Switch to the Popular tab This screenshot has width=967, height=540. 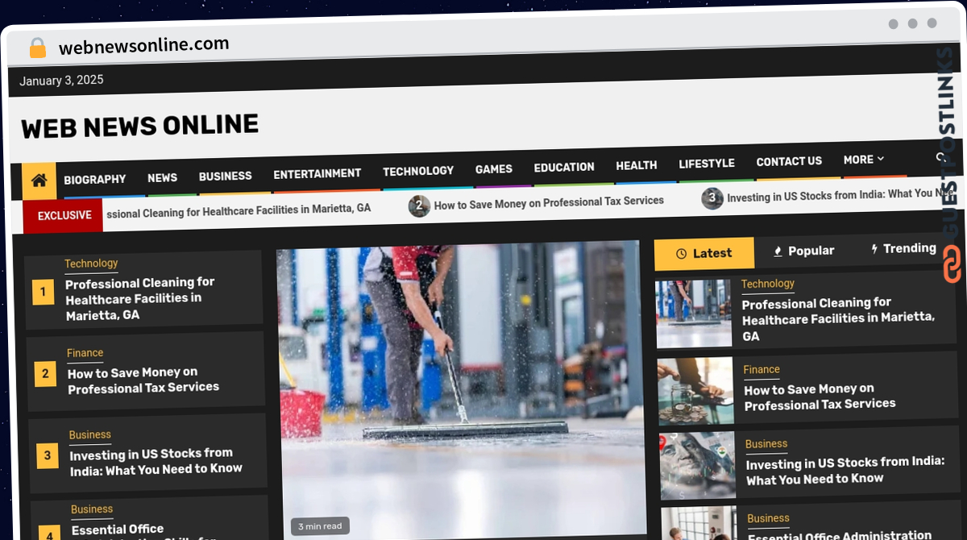pyautogui.click(x=803, y=251)
